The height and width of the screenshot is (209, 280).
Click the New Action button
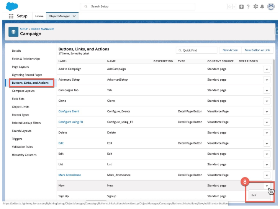click(x=230, y=50)
